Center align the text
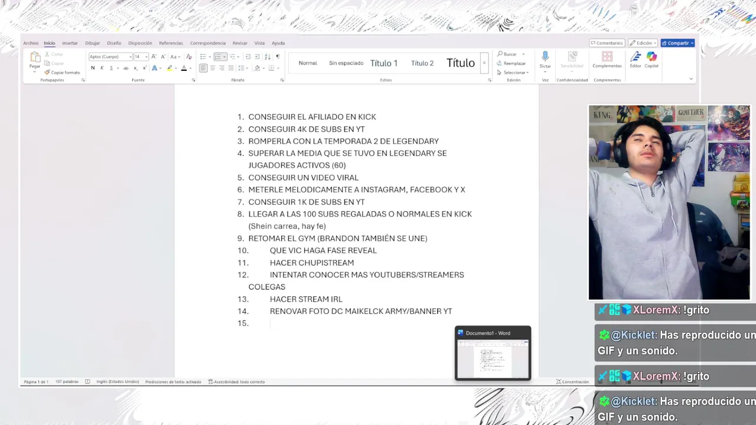The height and width of the screenshot is (425, 756). [213, 68]
